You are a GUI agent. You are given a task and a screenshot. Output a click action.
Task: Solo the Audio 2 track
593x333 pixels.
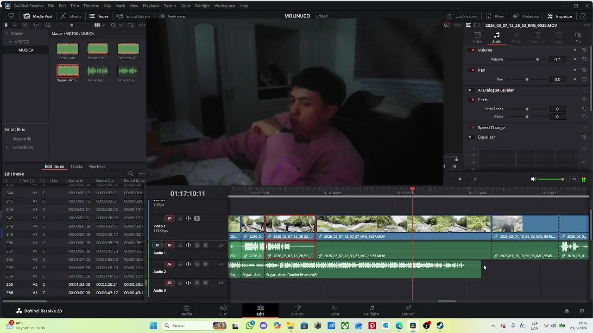click(x=197, y=264)
